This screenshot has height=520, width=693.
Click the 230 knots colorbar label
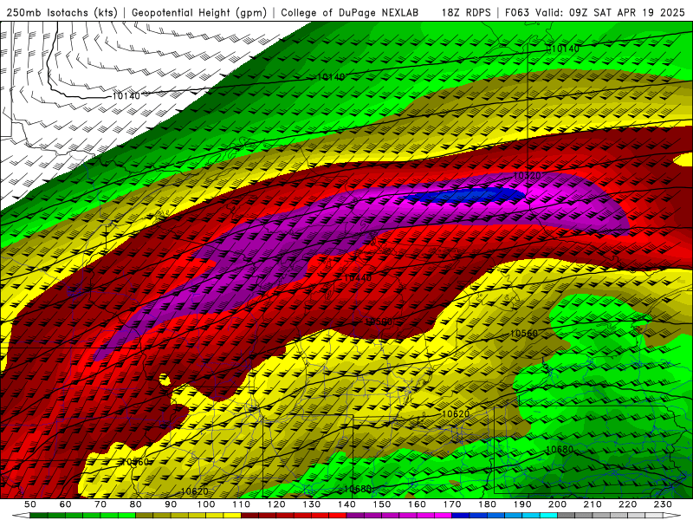click(x=663, y=504)
